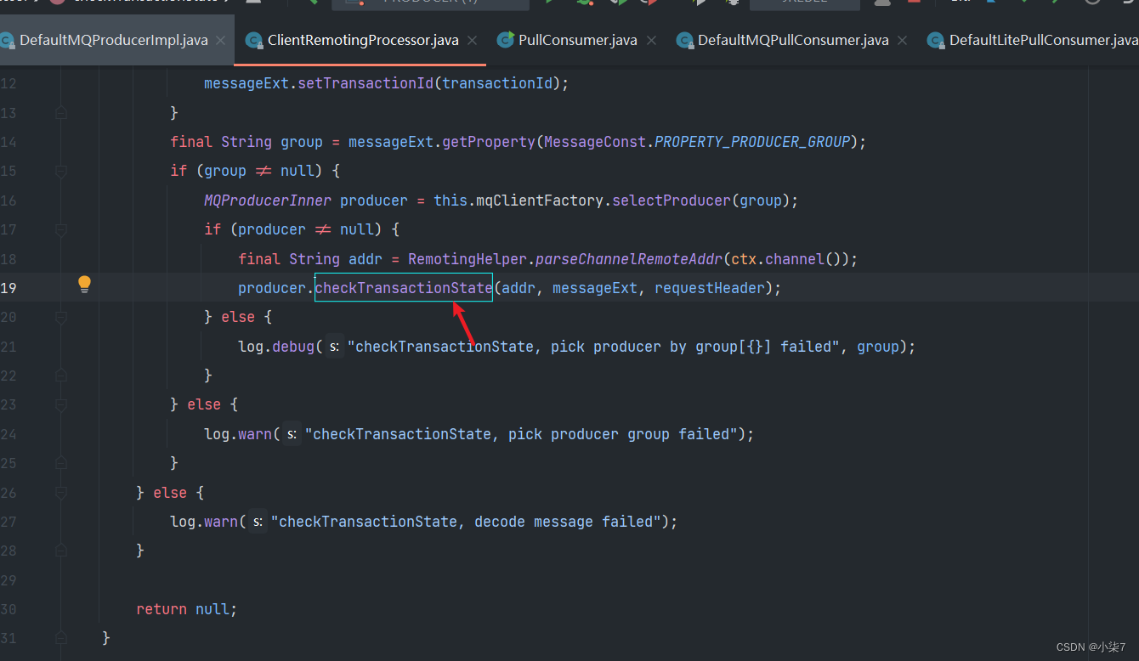
Task: Click the requestHeader argument on line 19
Action: point(710,288)
